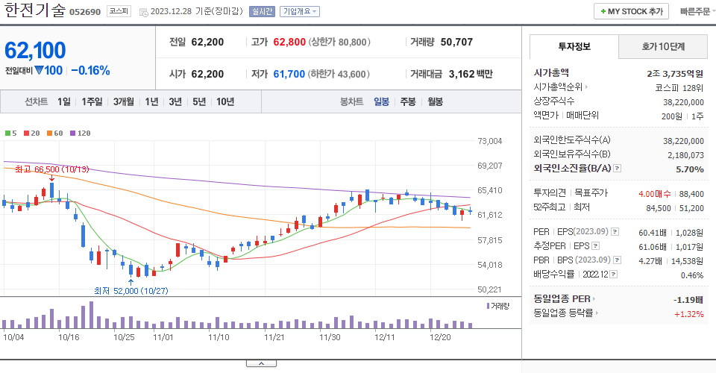
Task: Click purple 120-day moving average legend
Action: tap(80, 134)
